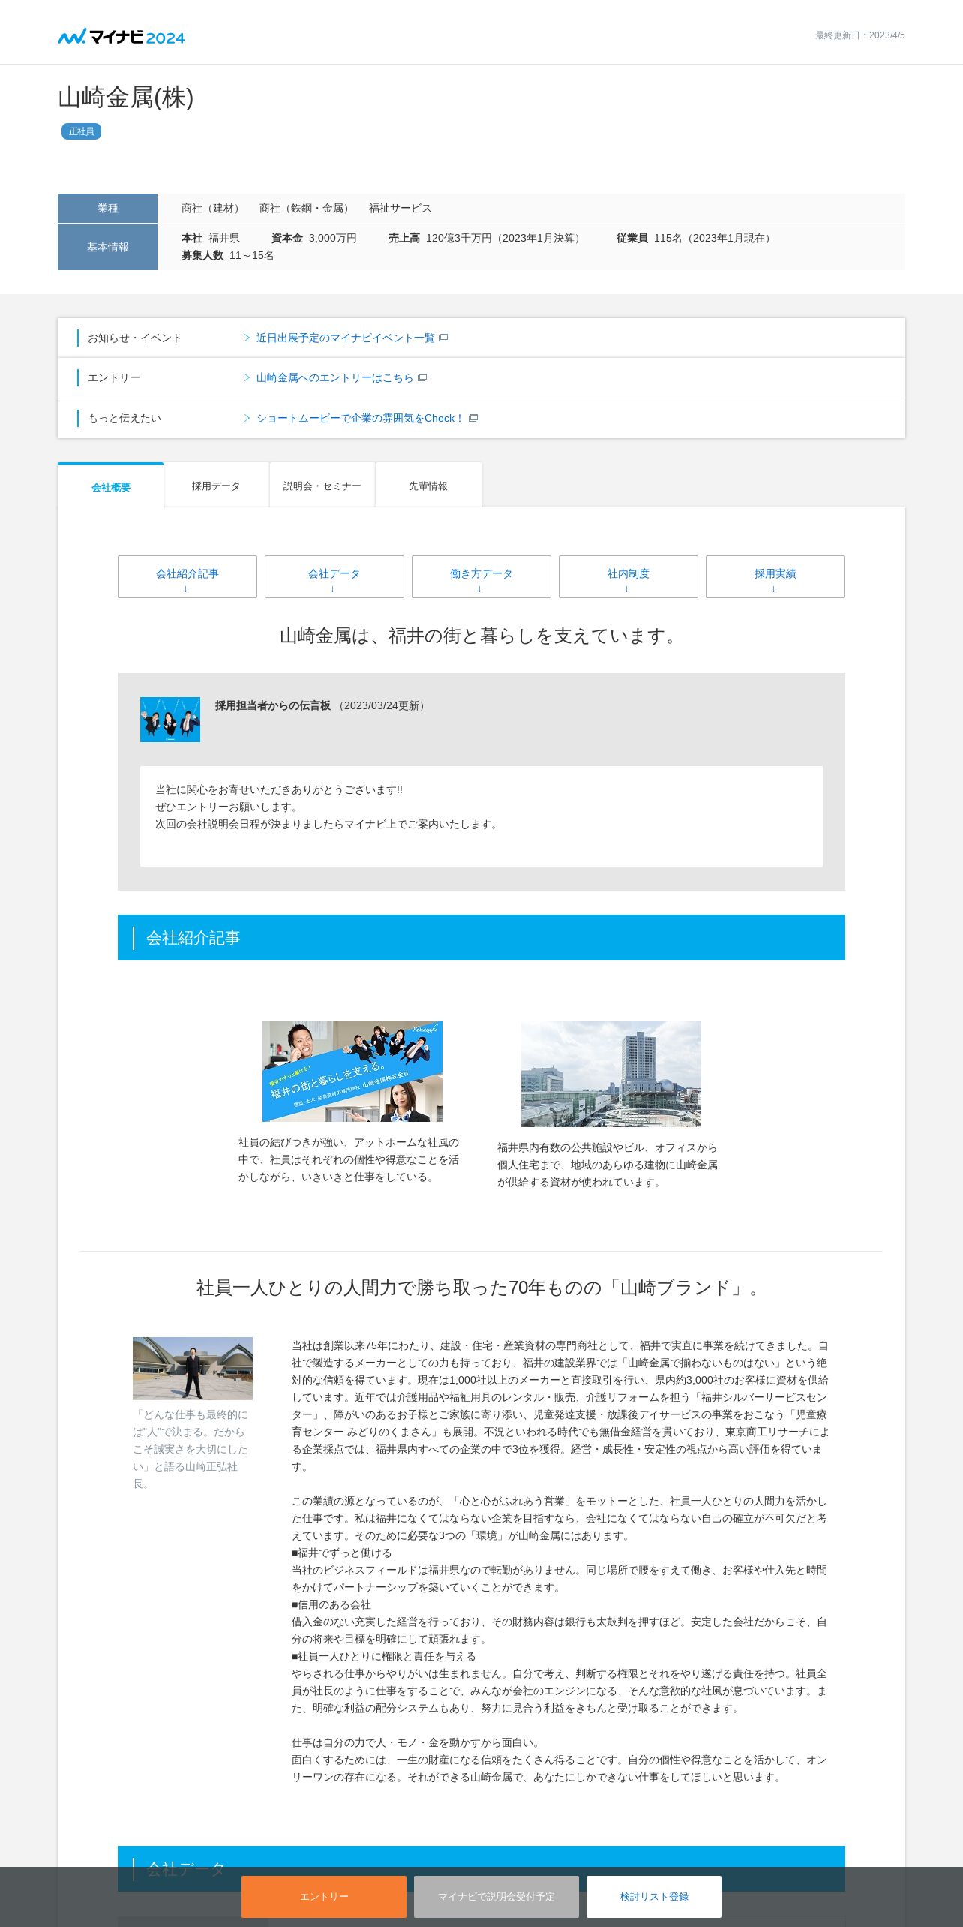Screen dimensions: 963x1927
Task: Jump to 社内制度 section button
Action: pos(628,576)
